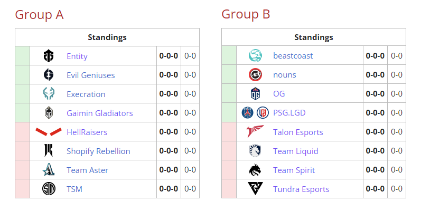The image size is (421, 211).
Task: Click the nouns red glasses logo
Action: point(255,75)
